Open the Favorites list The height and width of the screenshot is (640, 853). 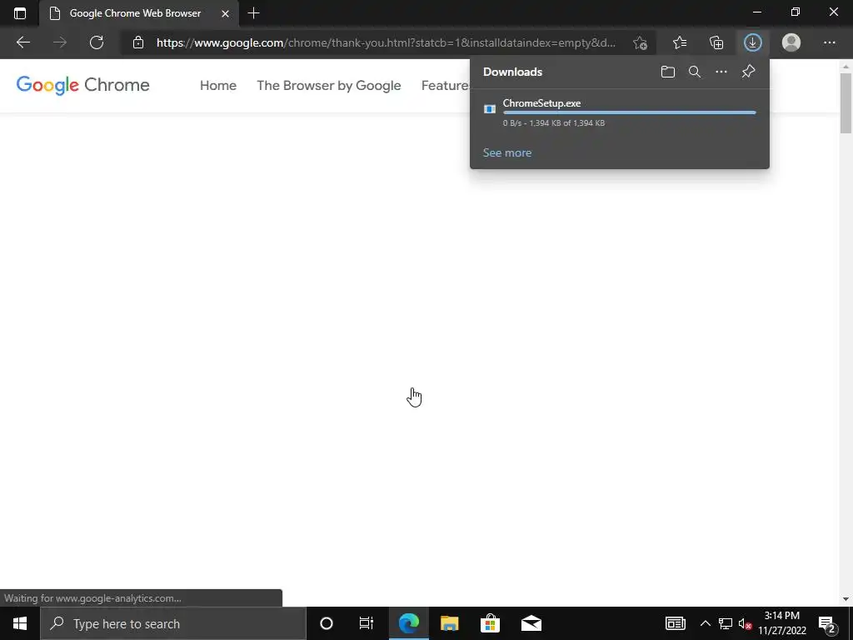[680, 42]
